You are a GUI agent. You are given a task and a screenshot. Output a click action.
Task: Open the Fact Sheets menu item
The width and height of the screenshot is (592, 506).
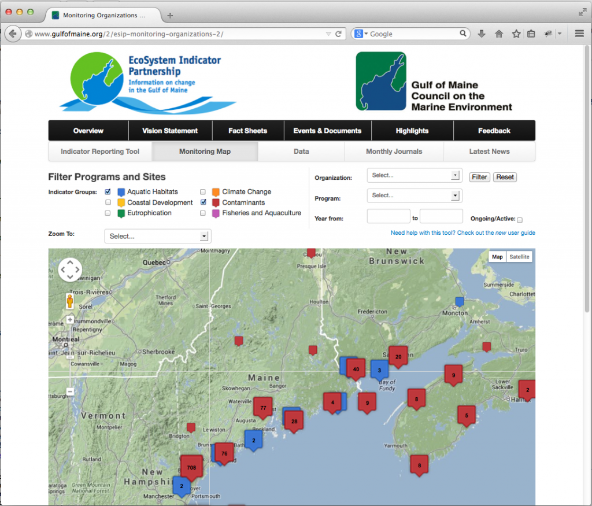click(247, 131)
